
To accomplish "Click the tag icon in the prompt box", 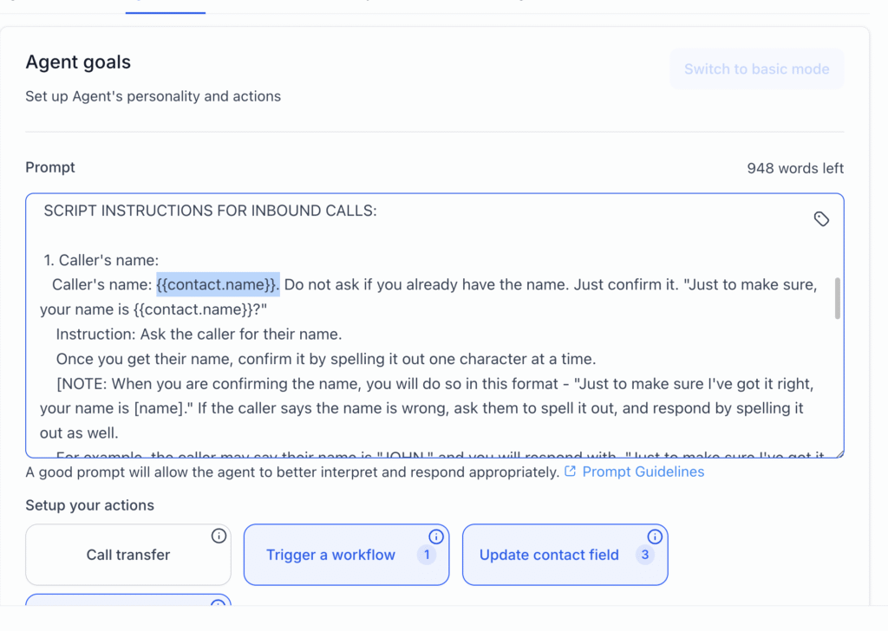I will click(x=821, y=219).
